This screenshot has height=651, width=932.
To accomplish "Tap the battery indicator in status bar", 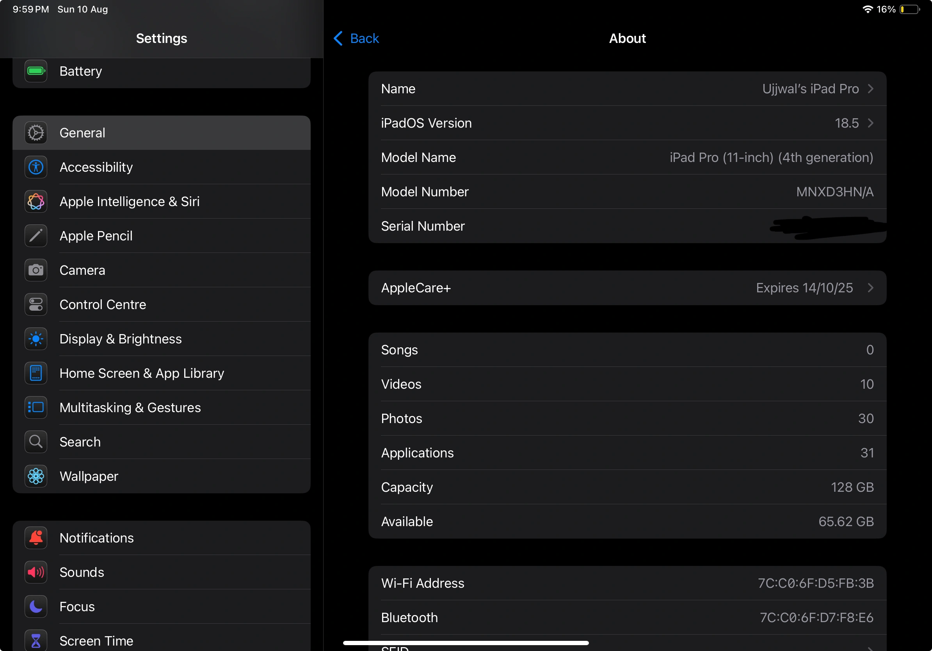I will click(910, 9).
